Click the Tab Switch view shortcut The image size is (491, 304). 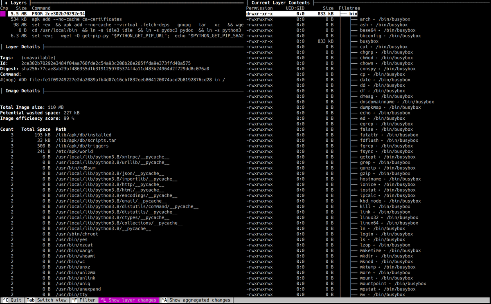[47, 300]
